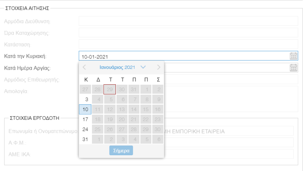Expand month selector chevron next to Ιανουάριος 2021
Image resolution: width=303 pixels, height=171 pixels.
click(x=143, y=67)
